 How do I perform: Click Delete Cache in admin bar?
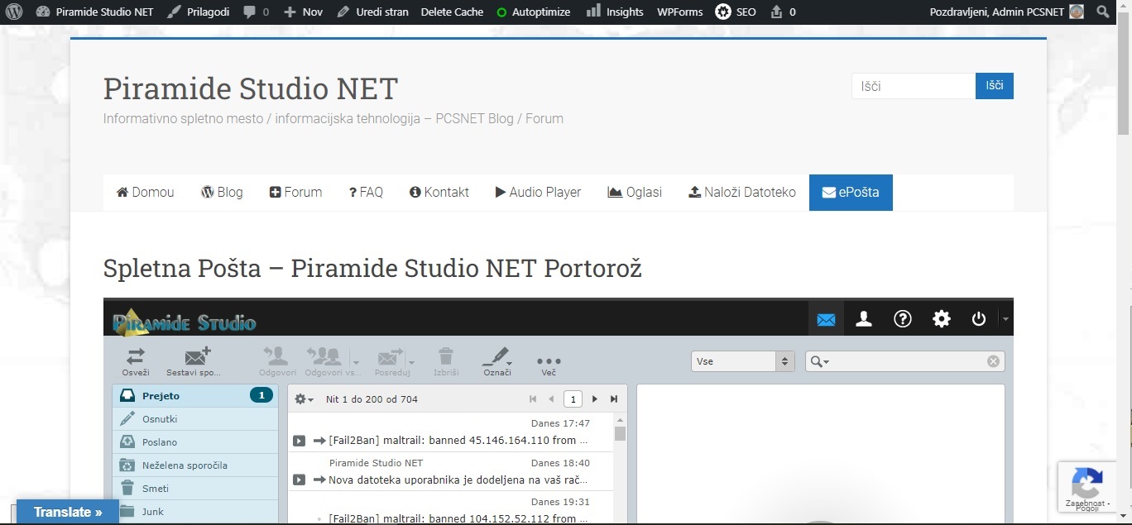[x=452, y=12]
